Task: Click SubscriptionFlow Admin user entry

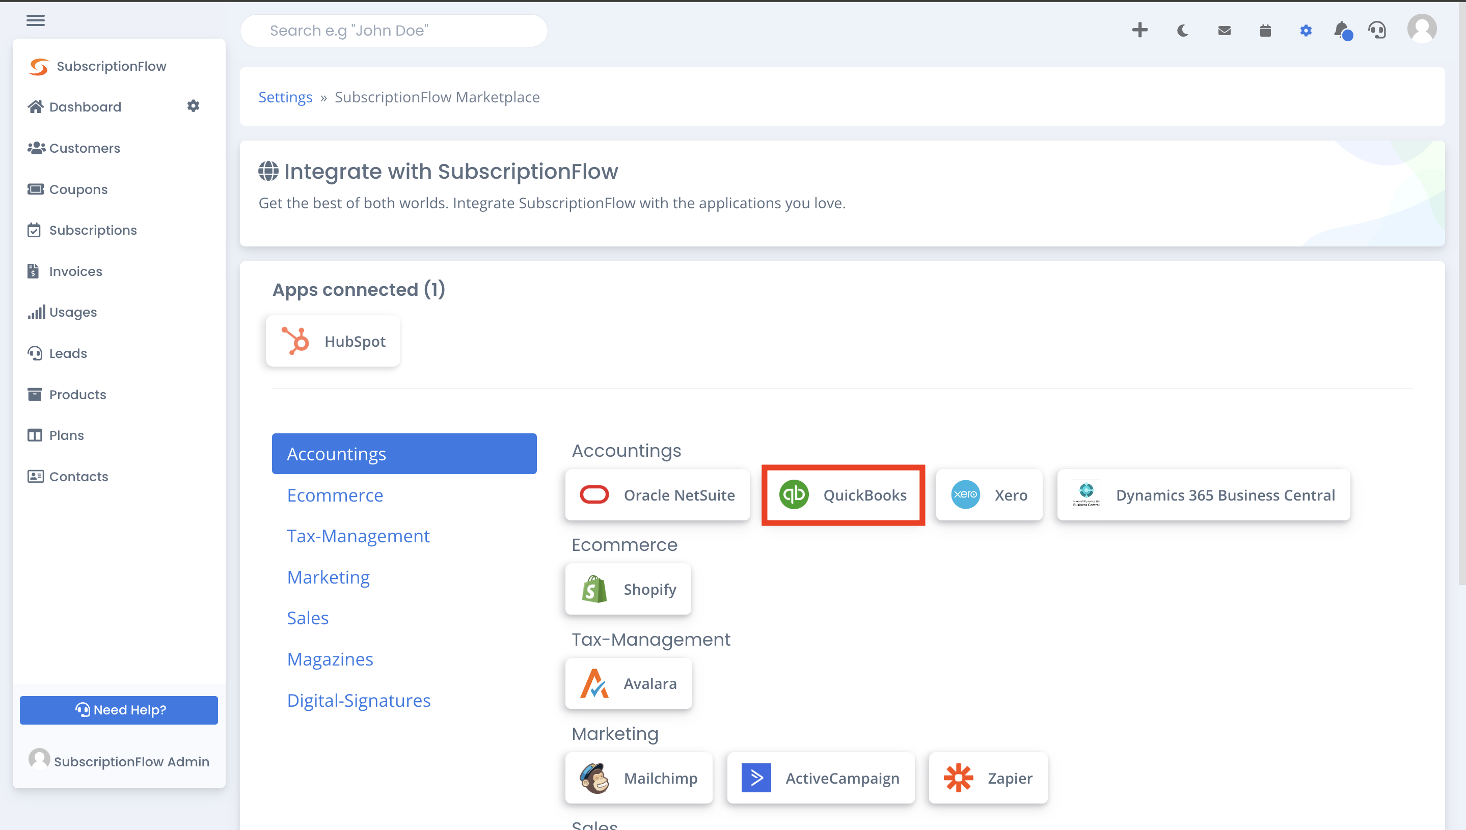Action: tap(119, 760)
